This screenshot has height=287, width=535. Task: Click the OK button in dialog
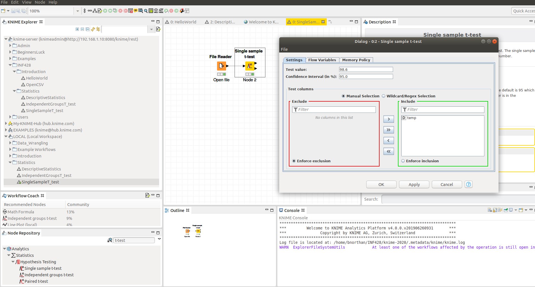(381, 184)
